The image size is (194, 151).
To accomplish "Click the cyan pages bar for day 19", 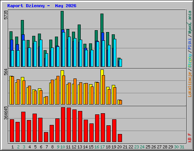I will click(x=115, y=53).
